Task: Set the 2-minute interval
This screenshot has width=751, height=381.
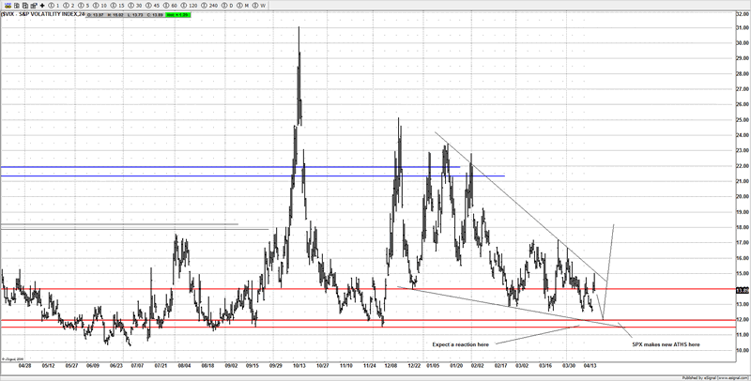Action: click(x=69, y=6)
